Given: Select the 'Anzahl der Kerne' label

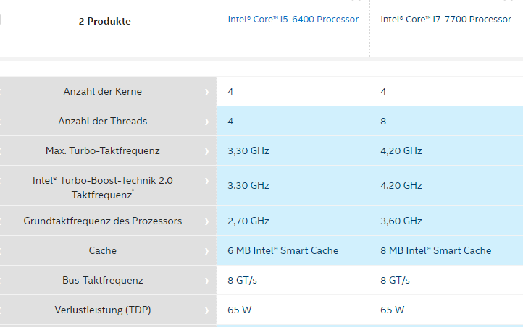Looking at the screenshot, I should point(103,91).
